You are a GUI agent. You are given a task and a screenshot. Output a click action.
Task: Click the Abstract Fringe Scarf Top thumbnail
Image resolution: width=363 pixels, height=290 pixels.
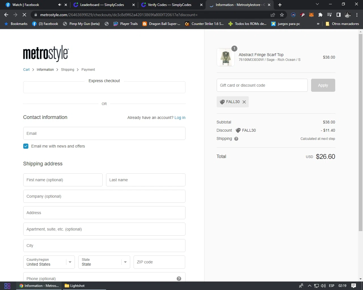[226, 57]
